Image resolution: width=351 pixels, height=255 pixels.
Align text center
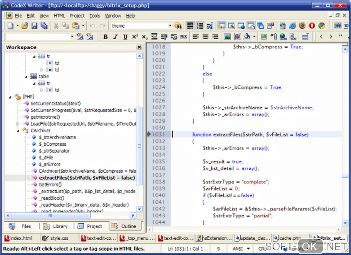205,37
